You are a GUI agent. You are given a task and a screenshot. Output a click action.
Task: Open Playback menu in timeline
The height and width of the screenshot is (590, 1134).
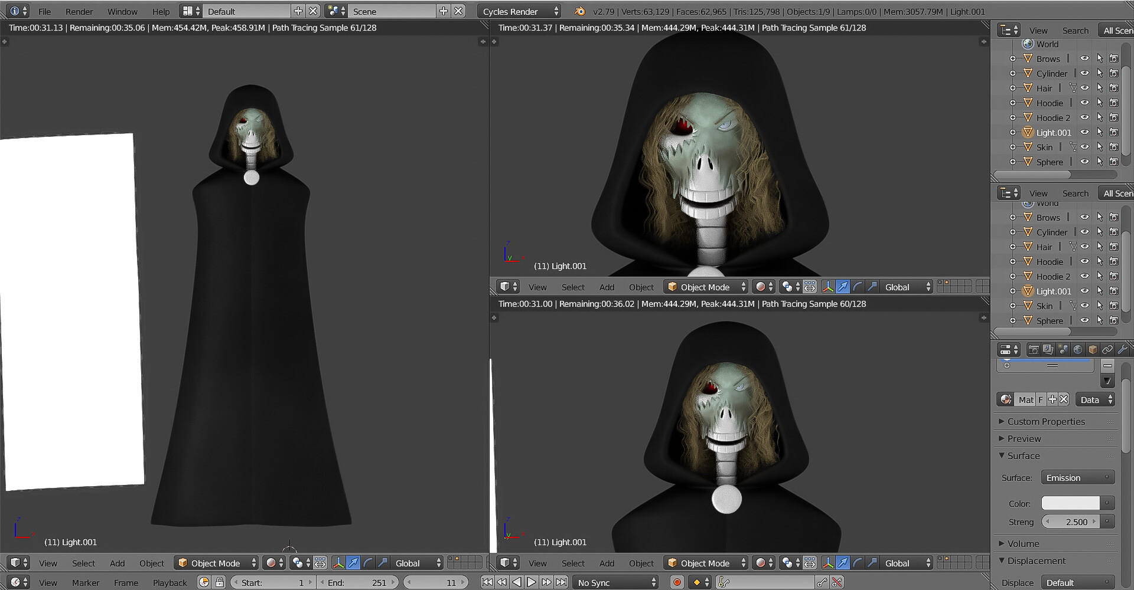pyautogui.click(x=170, y=582)
